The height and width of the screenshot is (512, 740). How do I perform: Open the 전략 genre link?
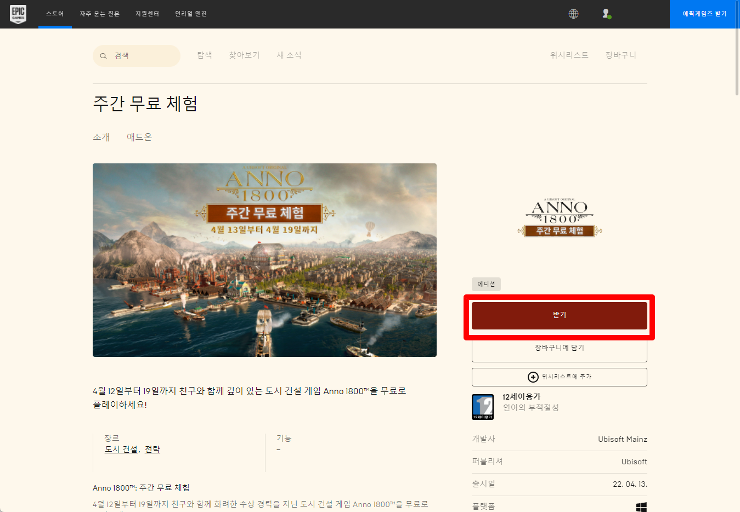(152, 450)
